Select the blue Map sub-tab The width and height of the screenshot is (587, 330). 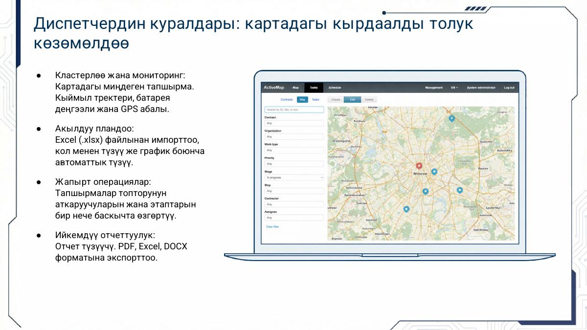pyautogui.click(x=303, y=99)
